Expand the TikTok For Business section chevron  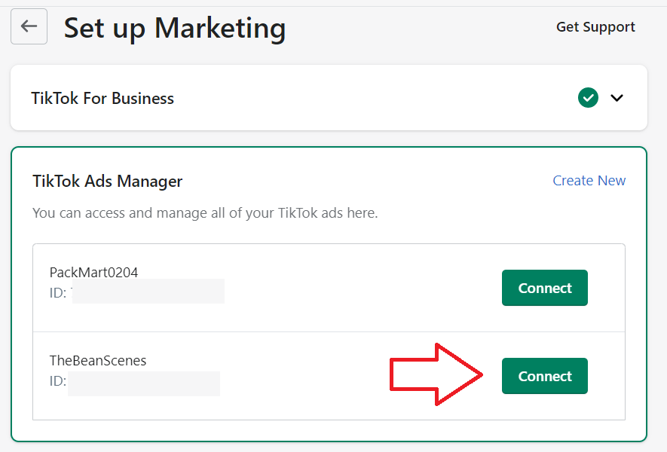[617, 98]
